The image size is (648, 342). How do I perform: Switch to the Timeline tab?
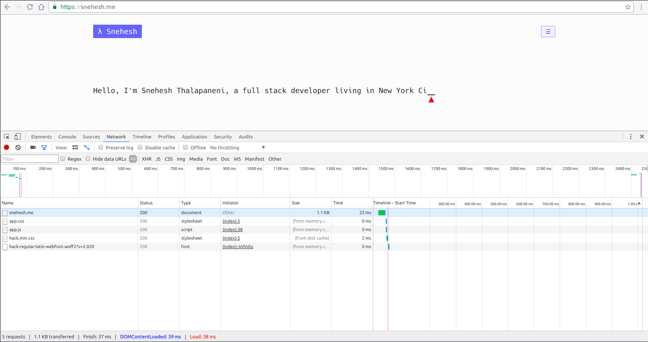[142, 137]
